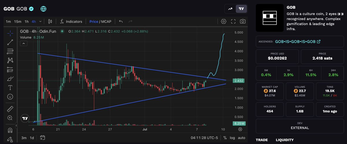The height and width of the screenshot is (144, 347).
Task: Open the TRADE tab
Action: click(x=262, y=140)
